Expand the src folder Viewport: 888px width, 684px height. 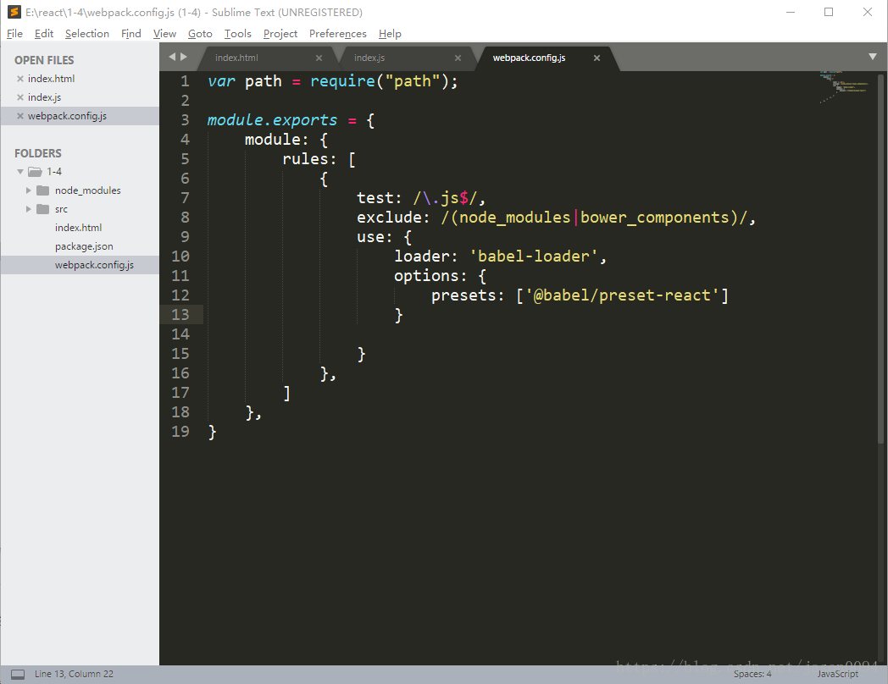coord(28,209)
